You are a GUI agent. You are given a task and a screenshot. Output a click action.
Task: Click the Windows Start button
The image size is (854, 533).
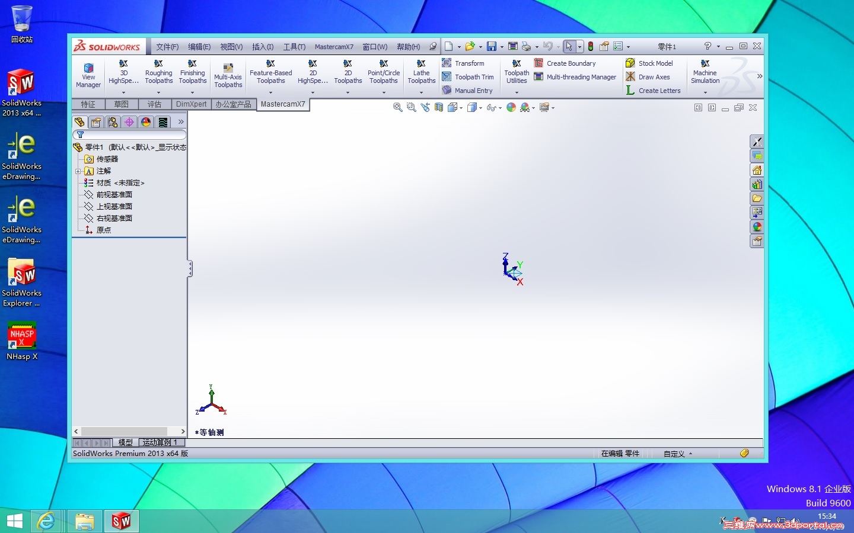(14, 521)
